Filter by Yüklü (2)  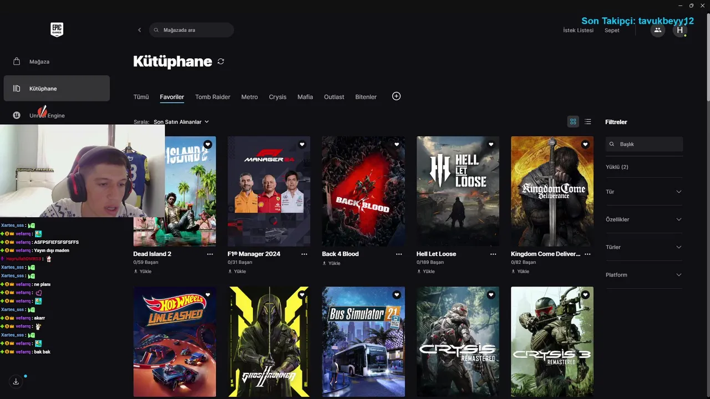pos(617,167)
